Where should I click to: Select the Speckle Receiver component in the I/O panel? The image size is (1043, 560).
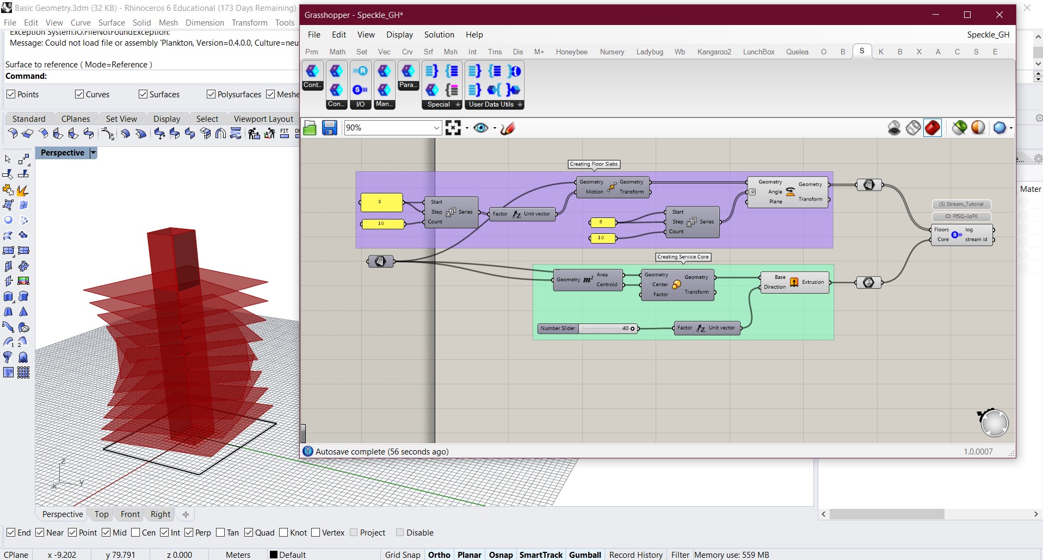pos(360,71)
